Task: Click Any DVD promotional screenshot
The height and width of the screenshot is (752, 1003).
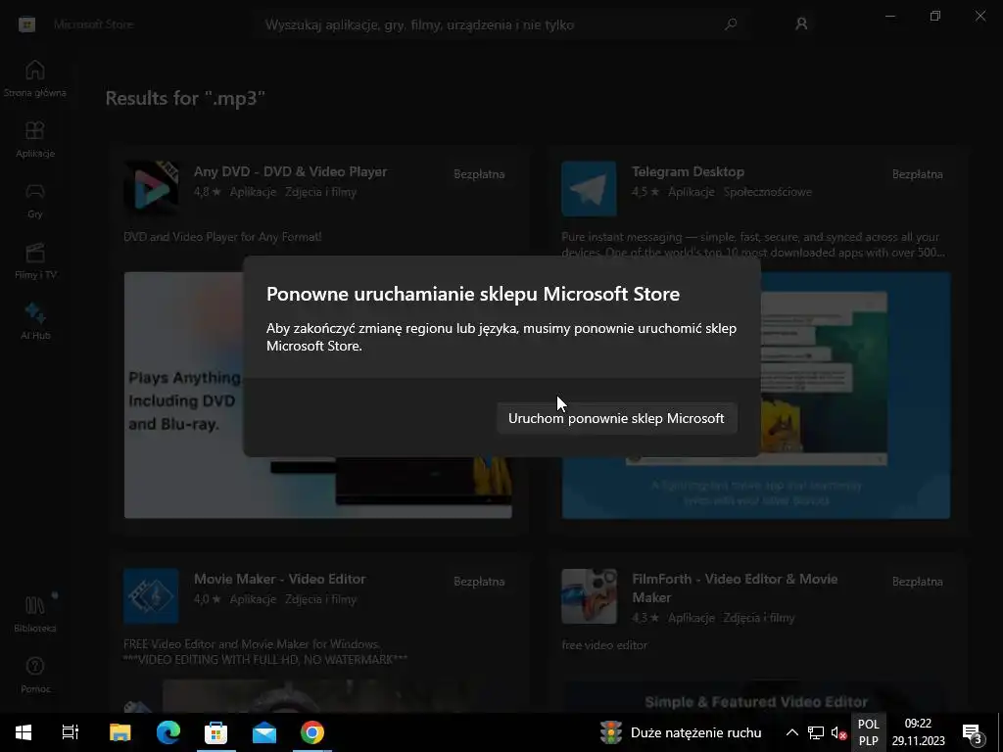Action: click(x=318, y=396)
